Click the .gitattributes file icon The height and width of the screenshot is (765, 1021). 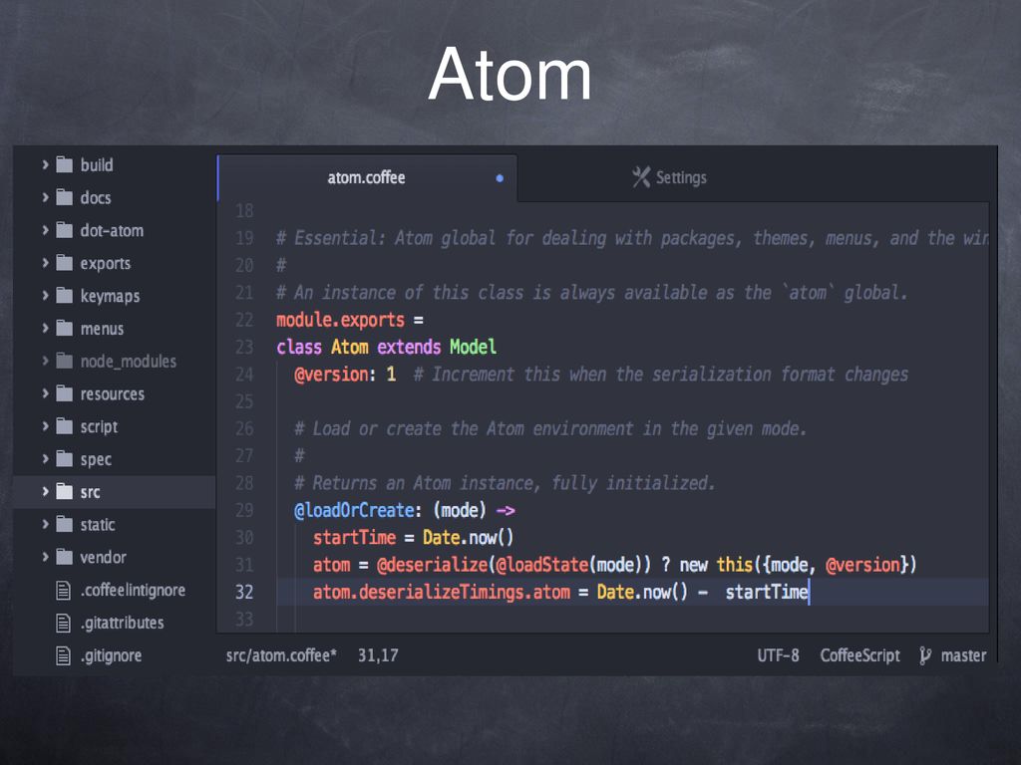[x=63, y=623]
